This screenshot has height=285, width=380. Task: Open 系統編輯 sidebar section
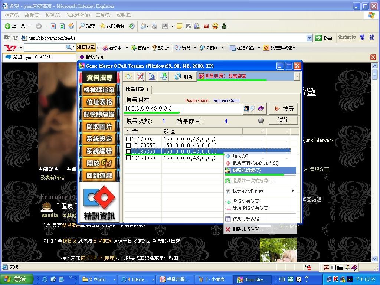99,151
